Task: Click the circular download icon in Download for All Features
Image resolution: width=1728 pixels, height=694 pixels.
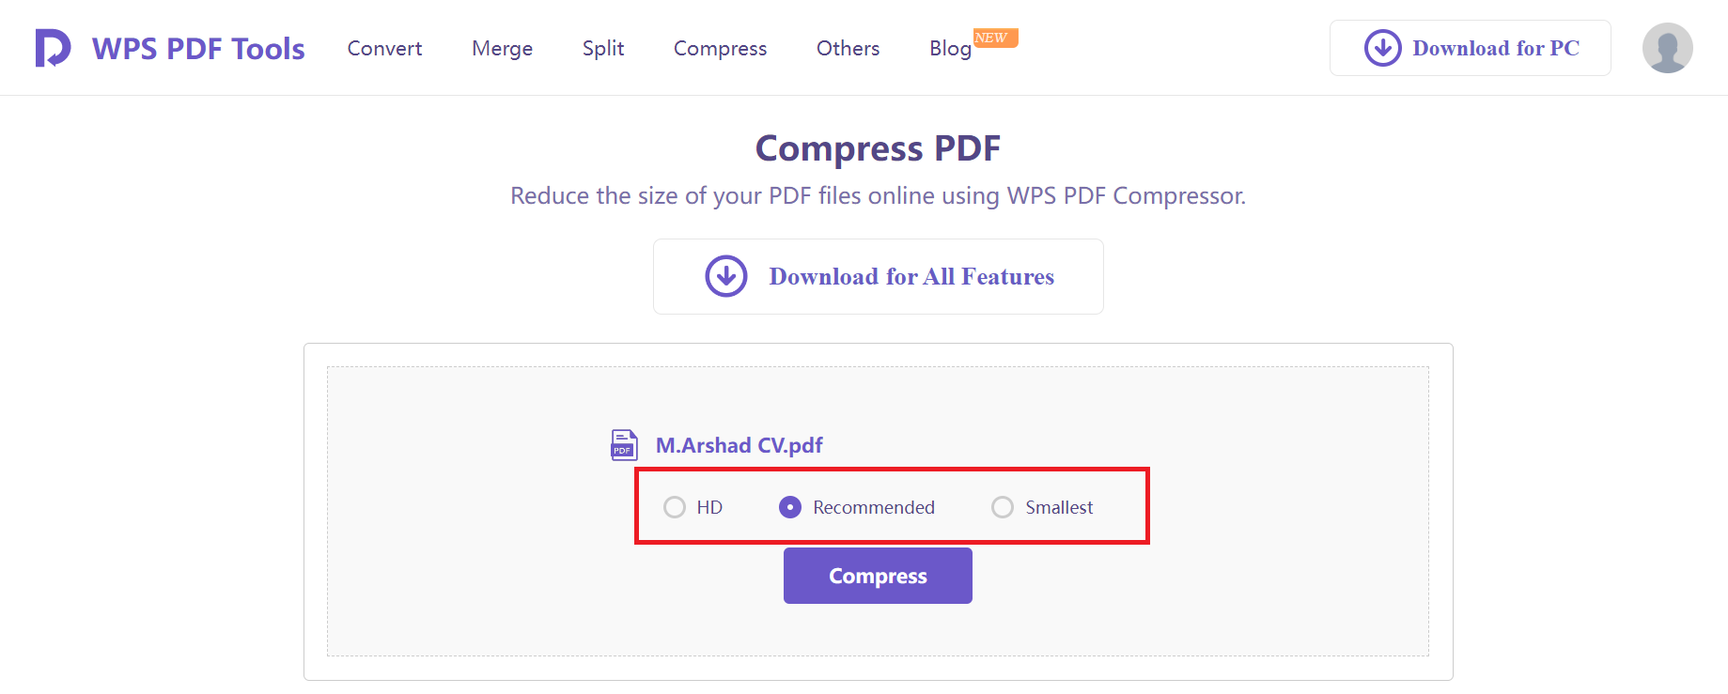Action: (725, 276)
